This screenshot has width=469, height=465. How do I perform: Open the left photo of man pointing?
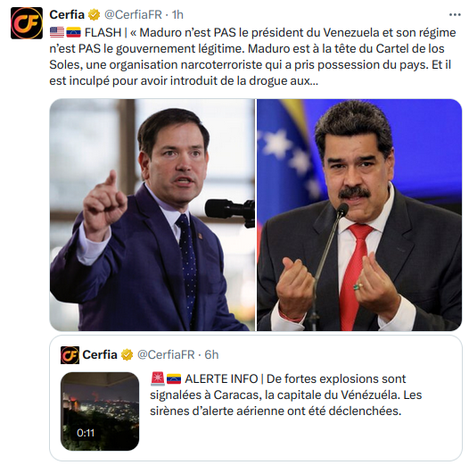(152, 215)
